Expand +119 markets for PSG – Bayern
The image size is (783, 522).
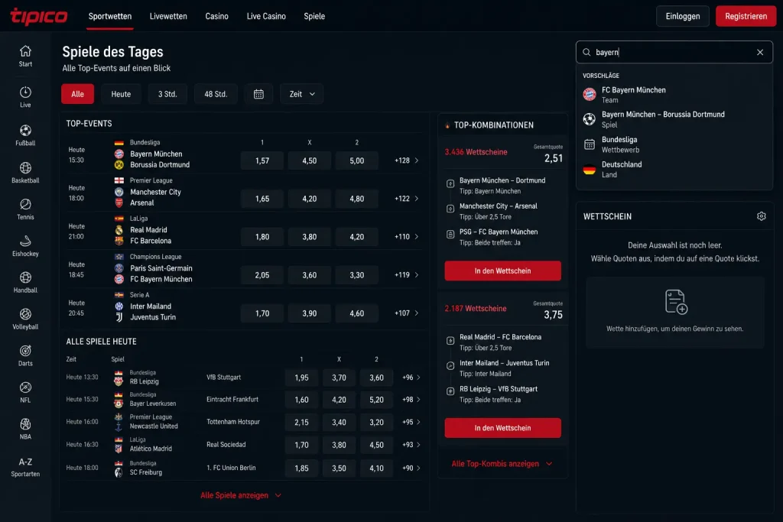pos(406,275)
